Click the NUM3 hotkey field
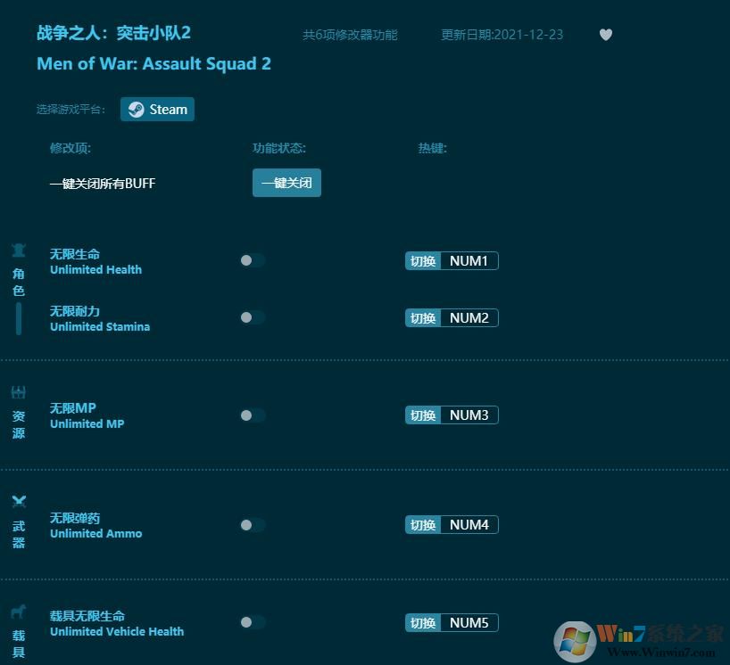The image size is (730, 665). coord(470,415)
